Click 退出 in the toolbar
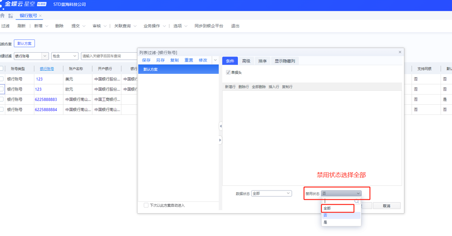 click(x=235, y=26)
